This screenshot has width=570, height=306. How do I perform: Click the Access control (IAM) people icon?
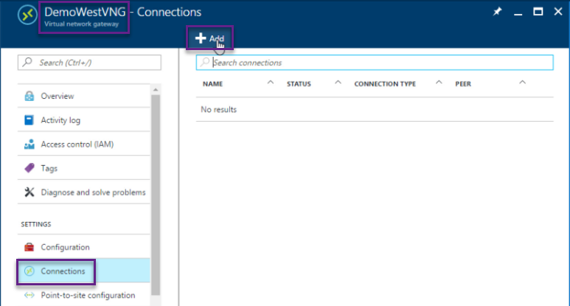pyautogui.click(x=29, y=145)
